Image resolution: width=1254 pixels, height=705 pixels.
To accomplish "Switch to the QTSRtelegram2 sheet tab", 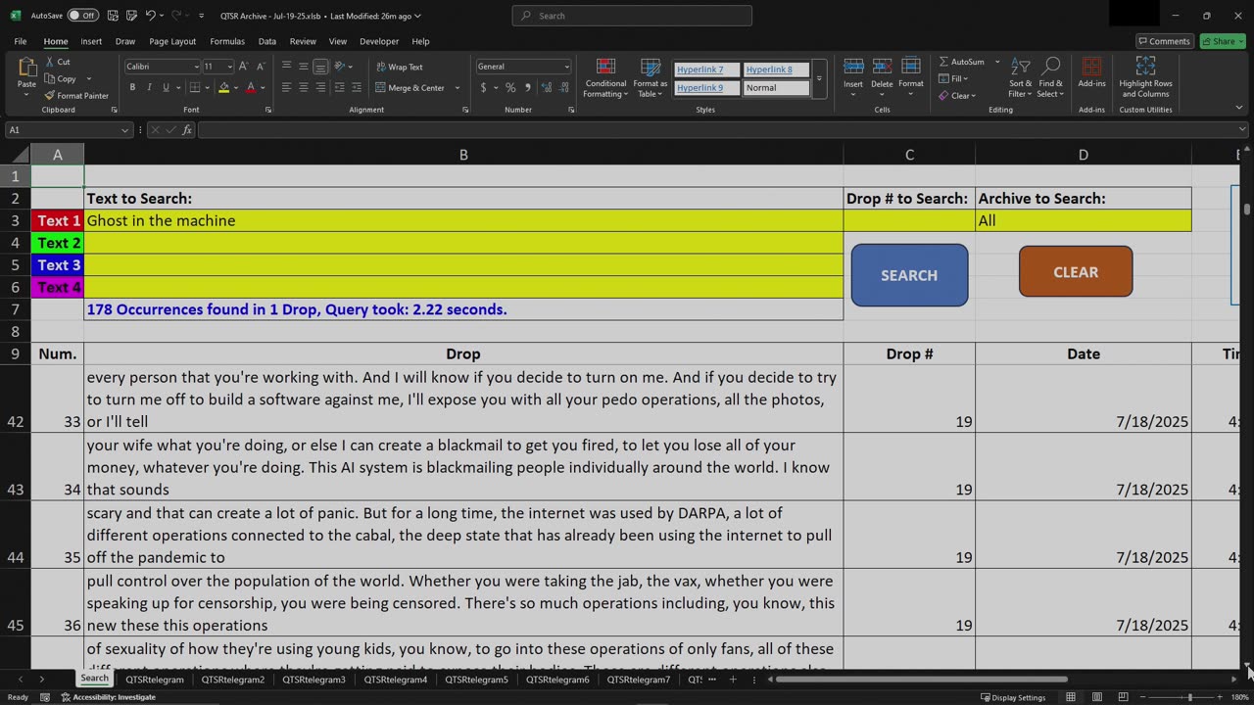I will (x=233, y=679).
